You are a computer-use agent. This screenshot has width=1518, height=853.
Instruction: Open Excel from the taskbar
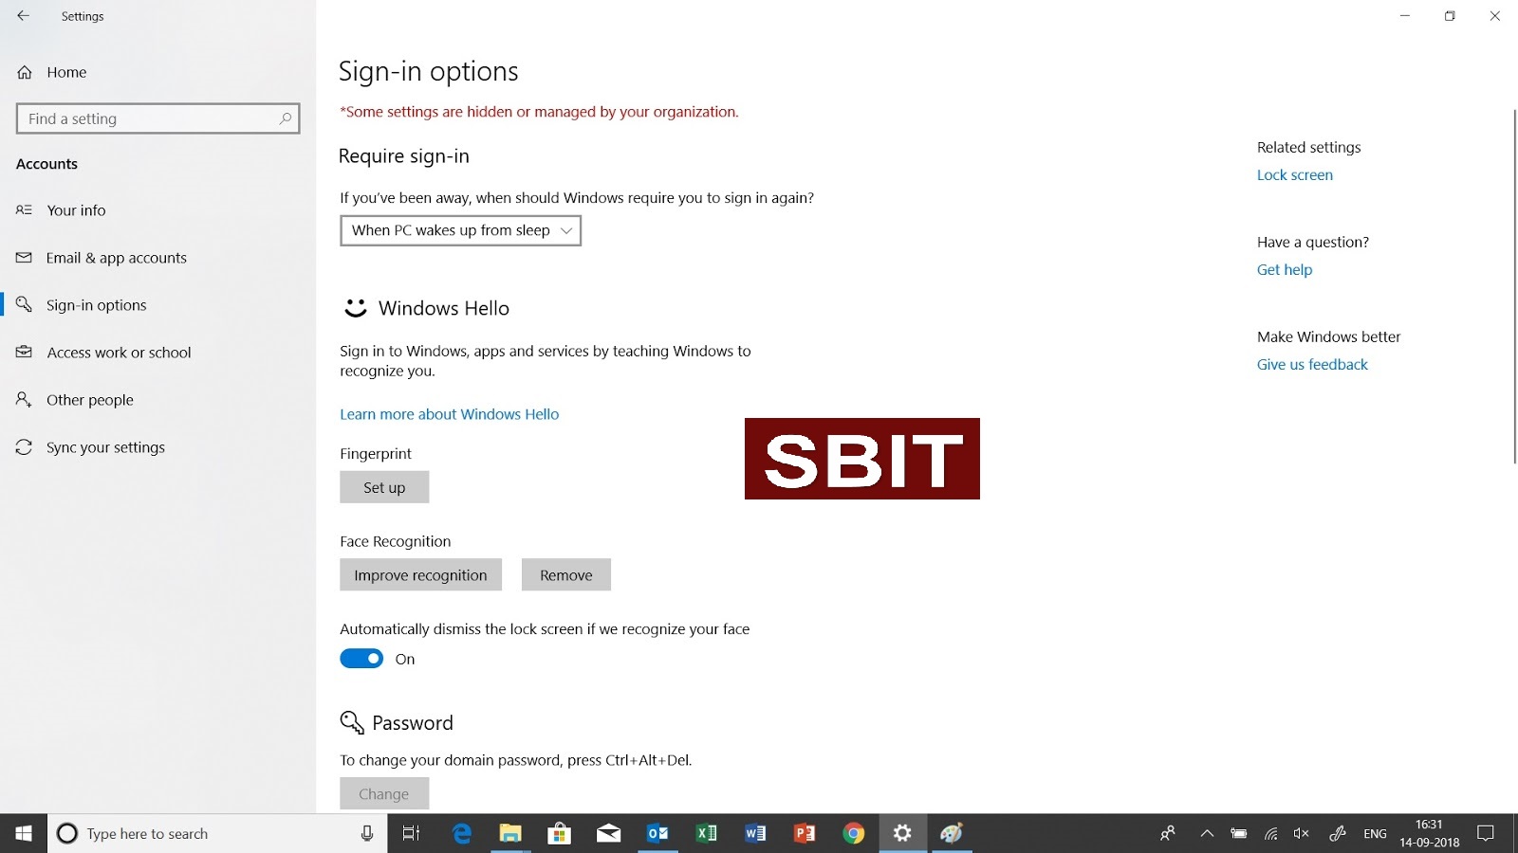(707, 834)
